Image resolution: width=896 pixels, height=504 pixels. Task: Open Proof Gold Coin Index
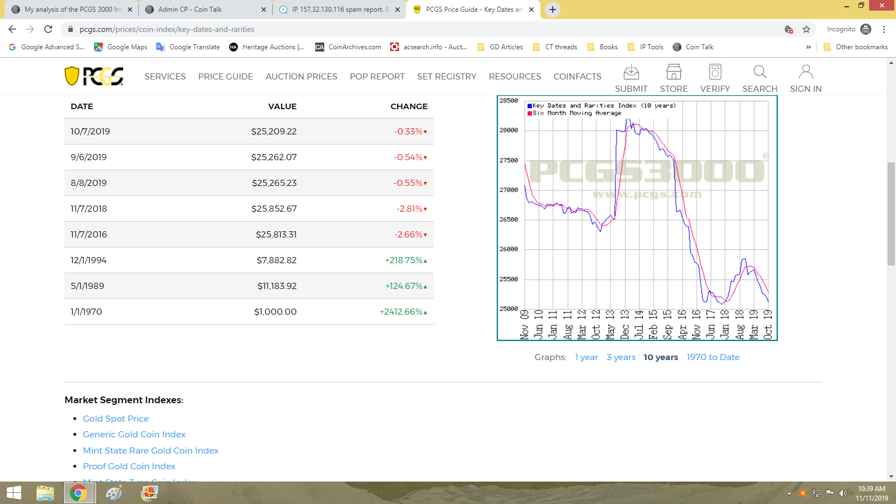[x=129, y=466]
